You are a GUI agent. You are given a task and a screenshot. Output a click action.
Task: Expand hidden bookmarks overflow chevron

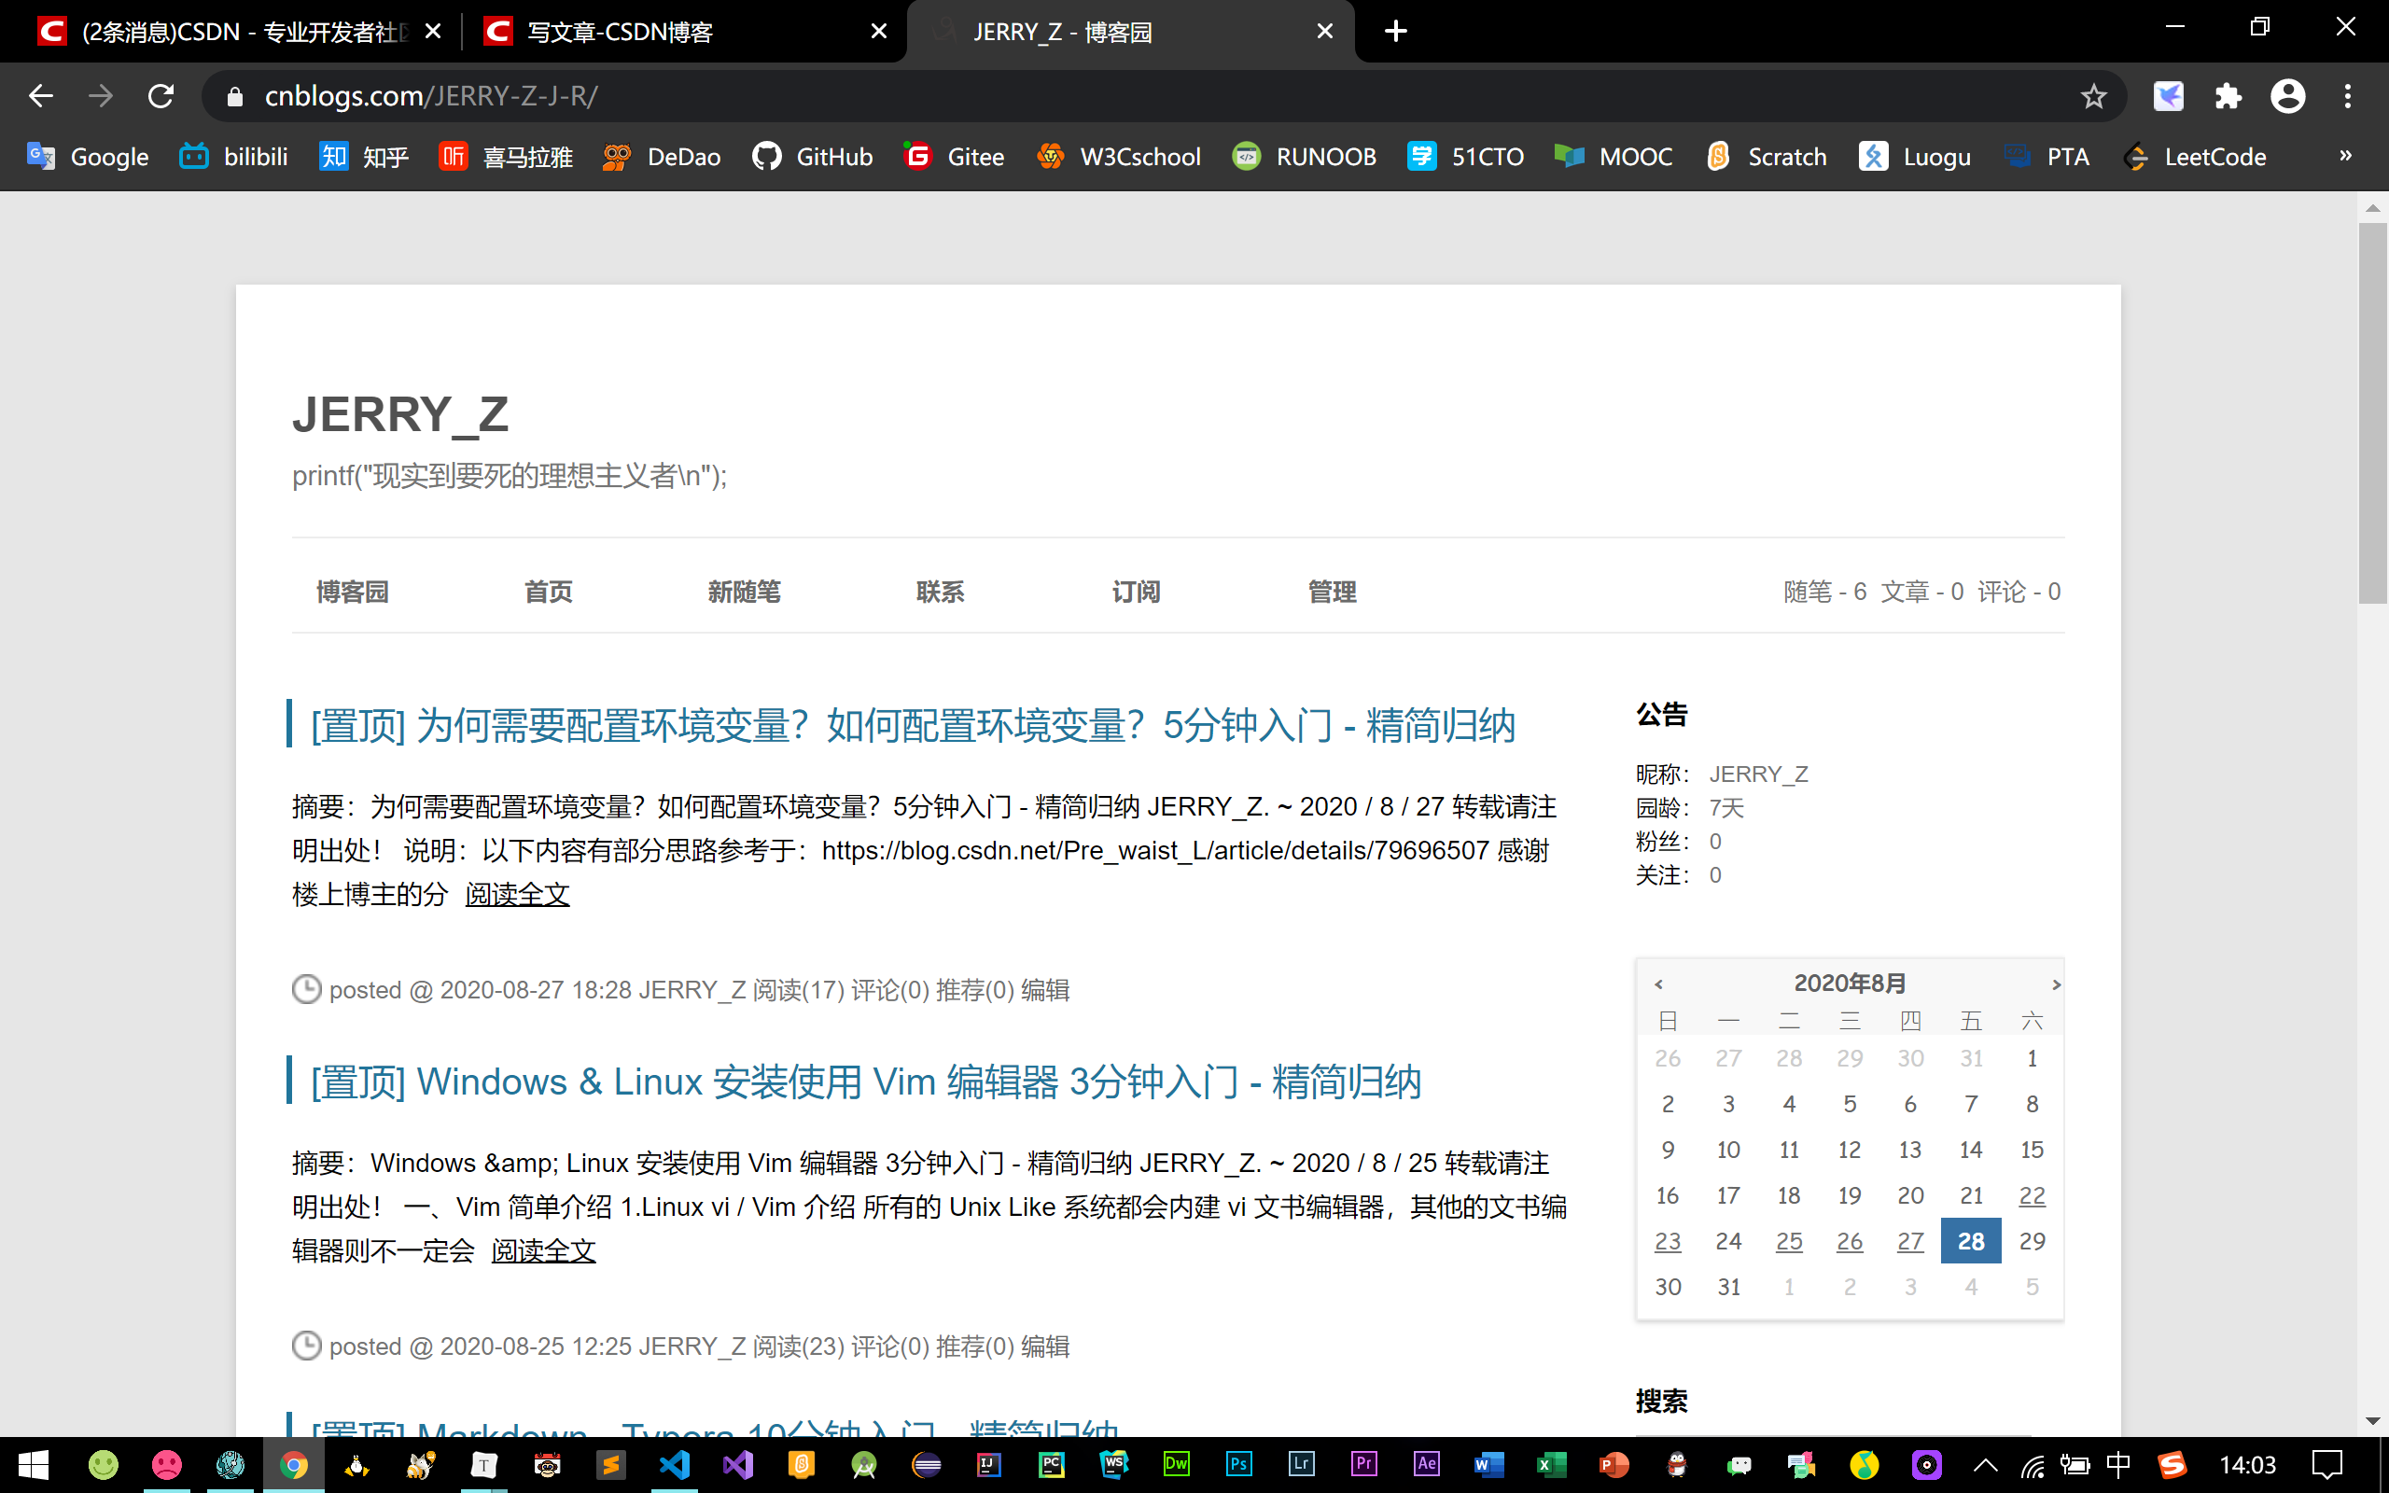click(x=2345, y=156)
